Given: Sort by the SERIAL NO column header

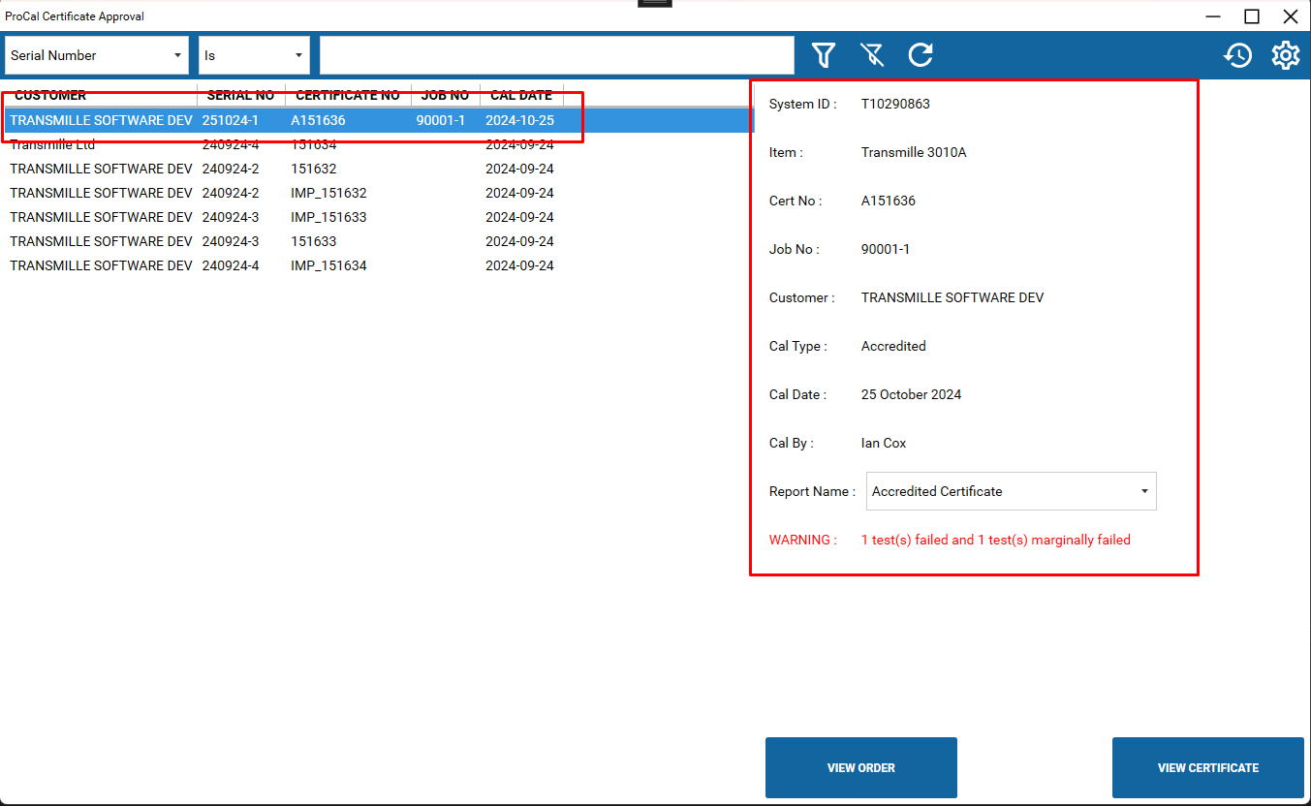Looking at the screenshot, I should click(x=240, y=95).
